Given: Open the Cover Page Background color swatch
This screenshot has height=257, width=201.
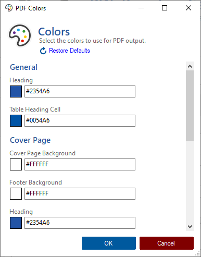Looking at the screenshot, I should tap(16, 164).
